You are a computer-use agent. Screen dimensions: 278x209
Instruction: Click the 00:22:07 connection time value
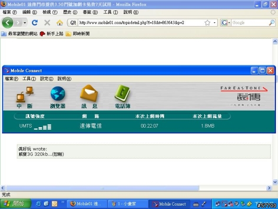(x=149, y=126)
